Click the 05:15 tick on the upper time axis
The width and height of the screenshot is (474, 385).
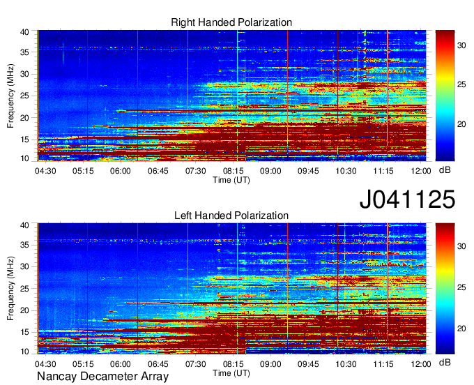[83, 171]
